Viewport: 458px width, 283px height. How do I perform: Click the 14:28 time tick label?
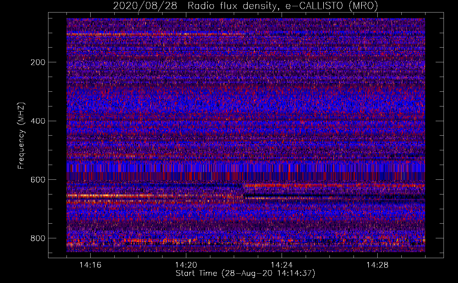point(377,265)
